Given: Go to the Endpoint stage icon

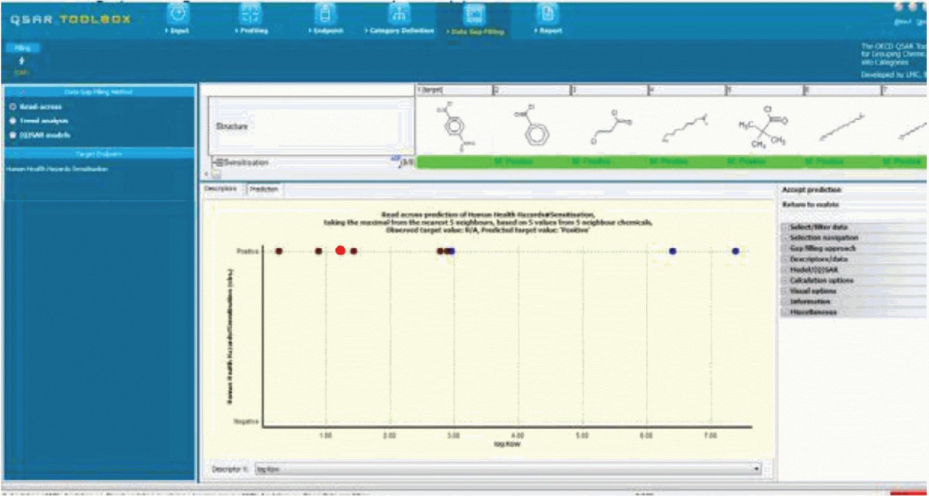Looking at the screenshot, I should 325,15.
